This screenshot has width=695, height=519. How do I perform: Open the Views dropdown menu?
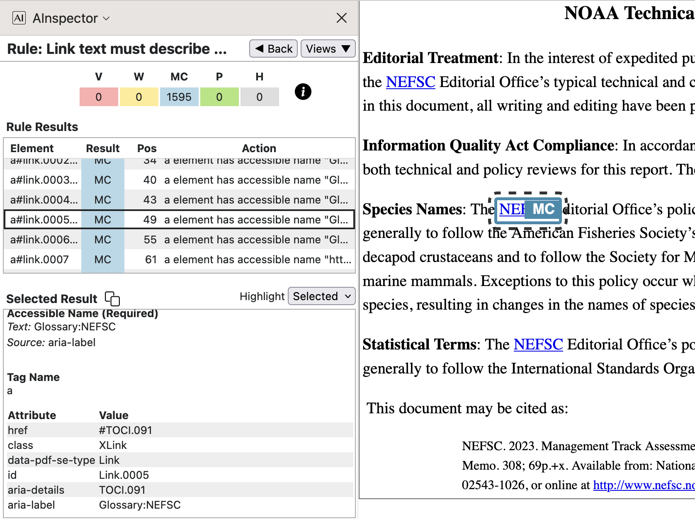point(328,49)
